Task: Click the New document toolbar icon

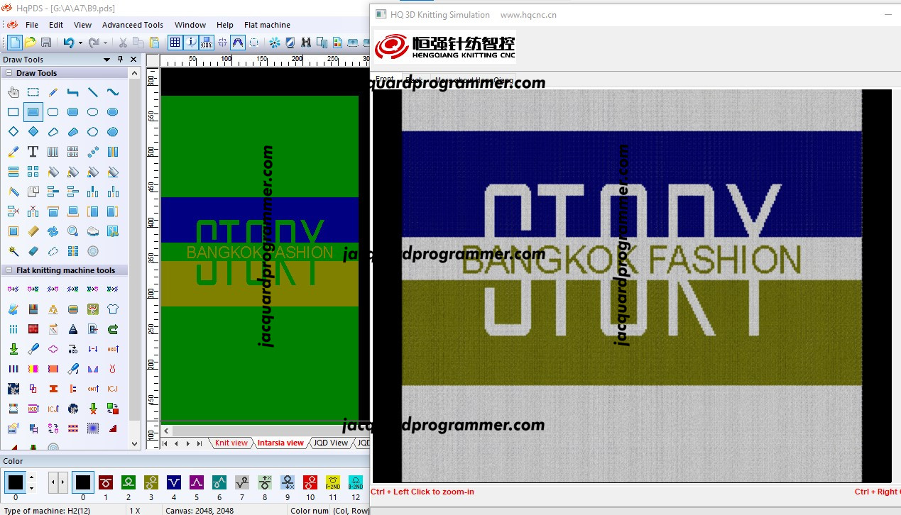Action: (x=15, y=43)
